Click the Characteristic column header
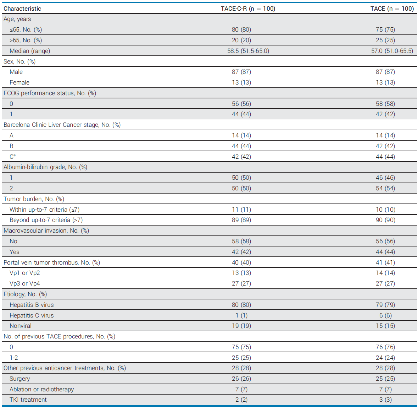The height and width of the screenshot is (407, 418). pos(22,9)
